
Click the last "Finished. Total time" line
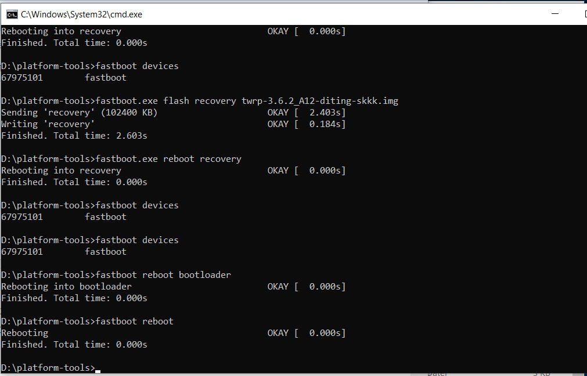click(74, 345)
